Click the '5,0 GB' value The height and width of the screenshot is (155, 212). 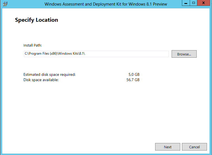tap(134, 74)
